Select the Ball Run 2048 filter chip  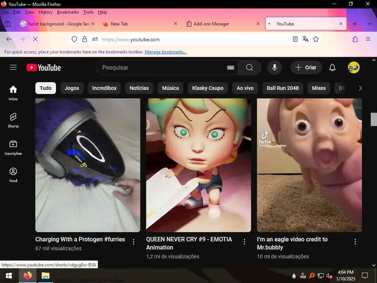tap(283, 88)
